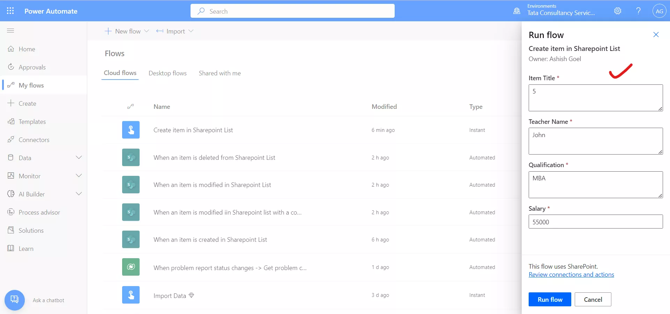Expand the Data section chevron
Screen dimensions: 670x314
[79, 157]
